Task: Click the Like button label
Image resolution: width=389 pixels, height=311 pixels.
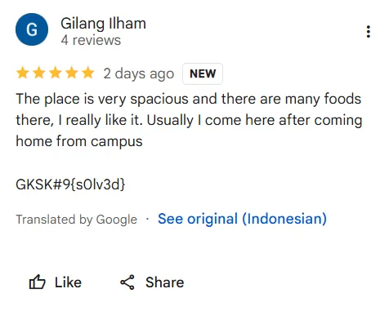Action: (x=68, y=282)
